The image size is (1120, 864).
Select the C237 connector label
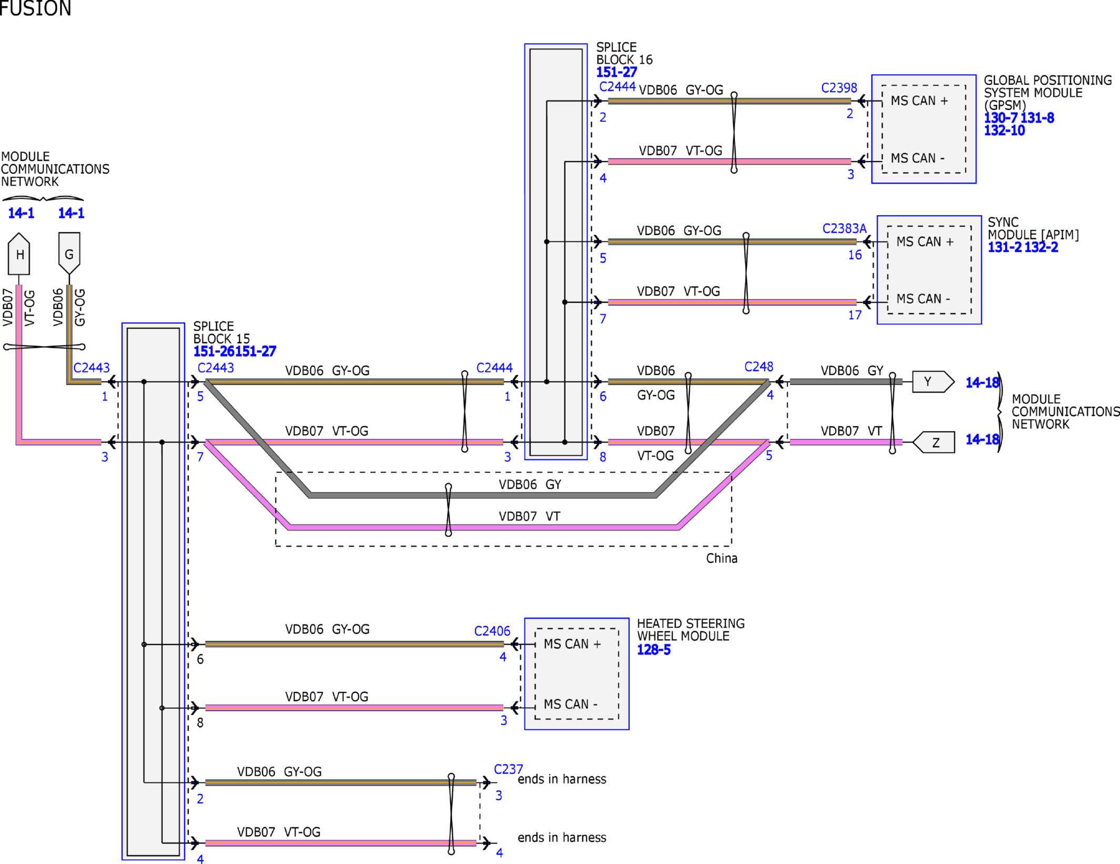[508, 769]
